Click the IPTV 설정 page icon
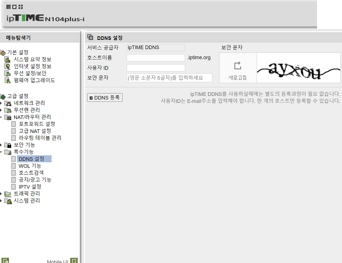This screenshot has height=263, width=342. [x=14, y=187]
